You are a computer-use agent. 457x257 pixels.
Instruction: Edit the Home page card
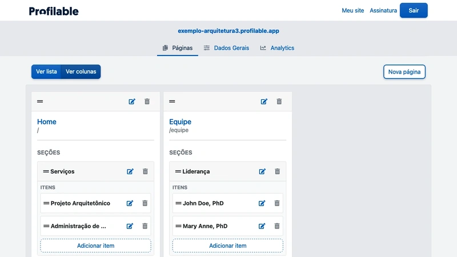pyautogui.click(x=132, y=101)
